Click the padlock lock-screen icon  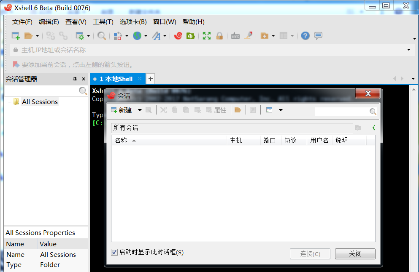point(220,36)
